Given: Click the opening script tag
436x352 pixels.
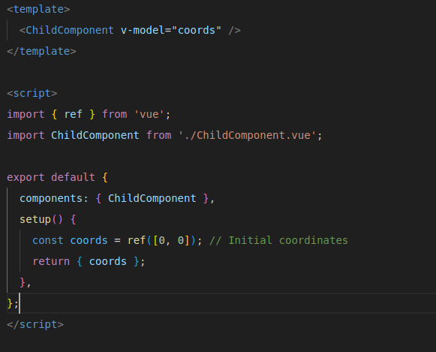Looking at the screenshot, I should point(32,93).
